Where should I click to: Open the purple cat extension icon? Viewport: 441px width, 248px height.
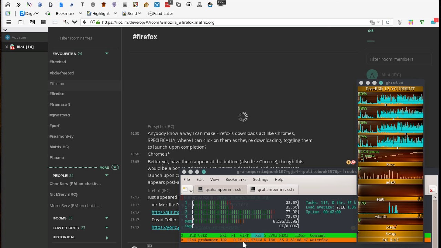pos(114,5)
